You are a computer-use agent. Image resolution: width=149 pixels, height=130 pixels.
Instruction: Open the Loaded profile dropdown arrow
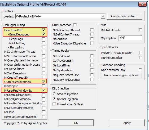[x=103, y=16]
